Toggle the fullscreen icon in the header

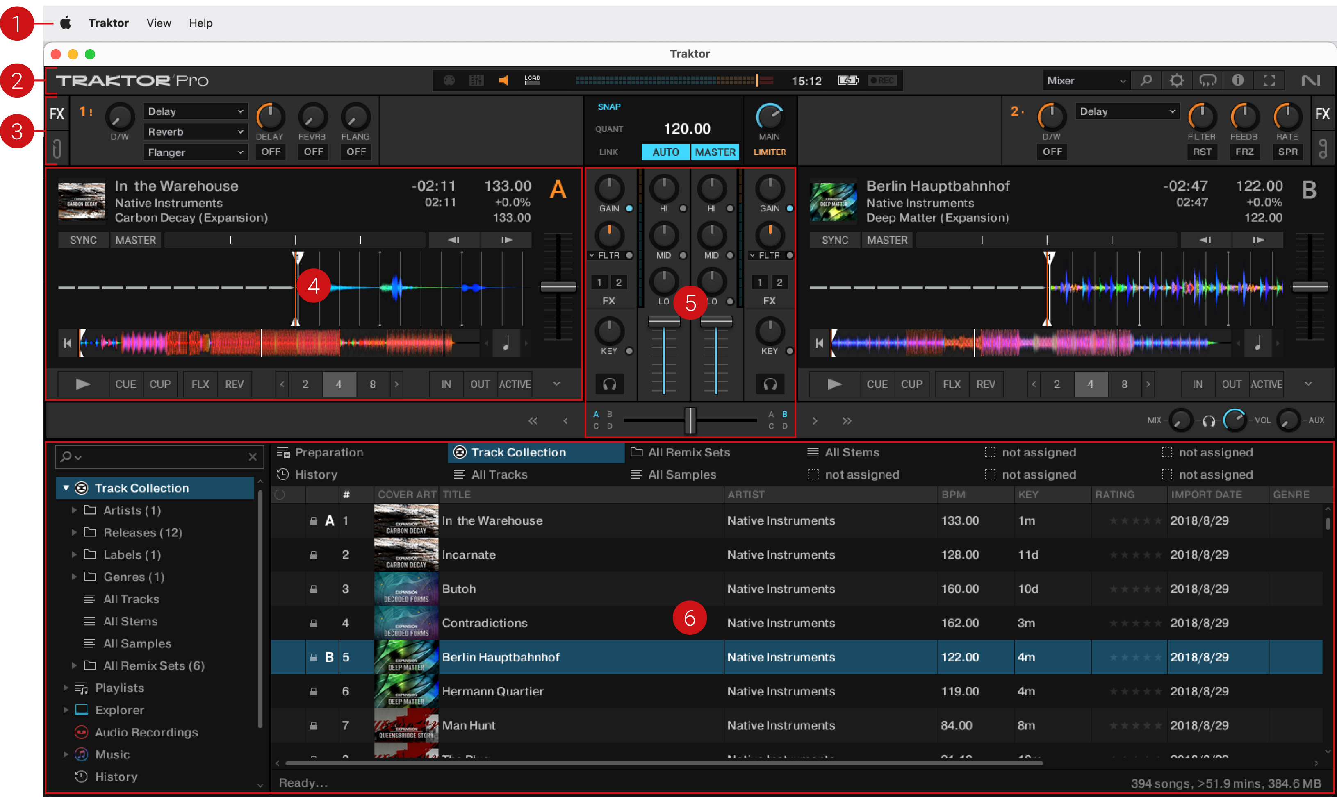tap(1269, 81)
